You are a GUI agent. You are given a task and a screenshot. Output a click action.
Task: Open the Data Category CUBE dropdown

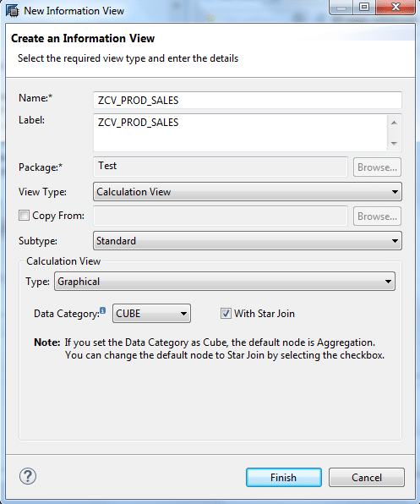[x=151, y=314]
